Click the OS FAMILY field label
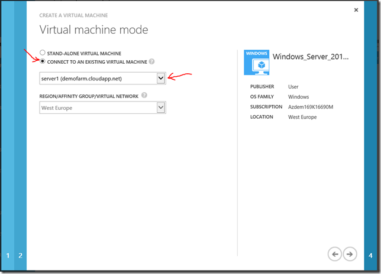The image size is (381, 274). pyautogui.click(x=262, y=97)
